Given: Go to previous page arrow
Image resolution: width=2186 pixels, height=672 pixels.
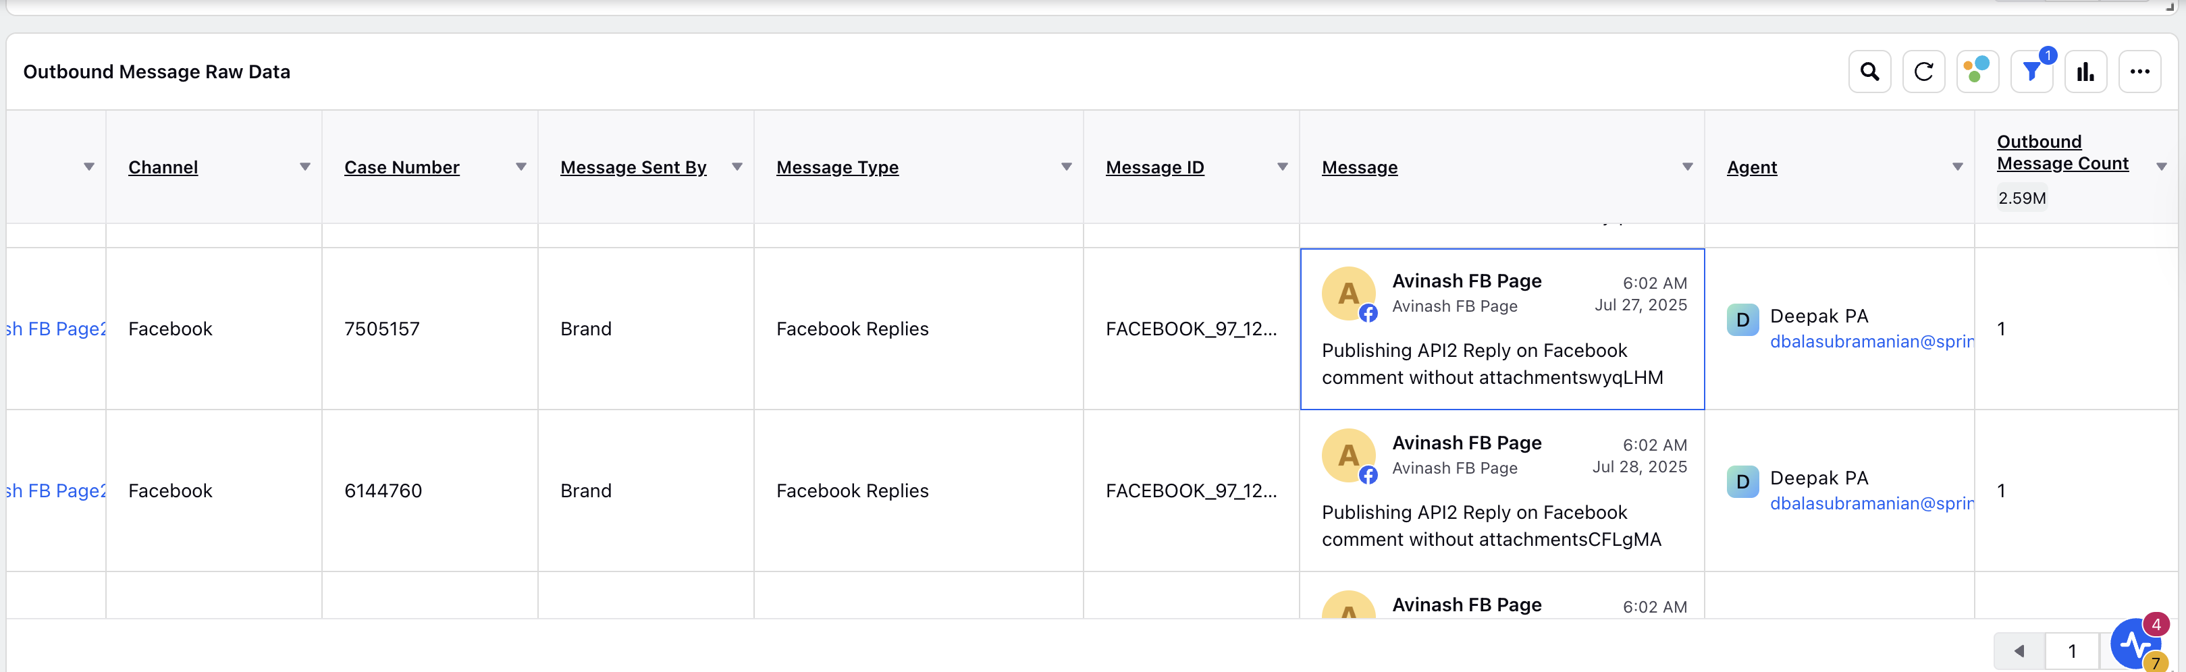Looking at the screenshot, I should [2020, 651].
